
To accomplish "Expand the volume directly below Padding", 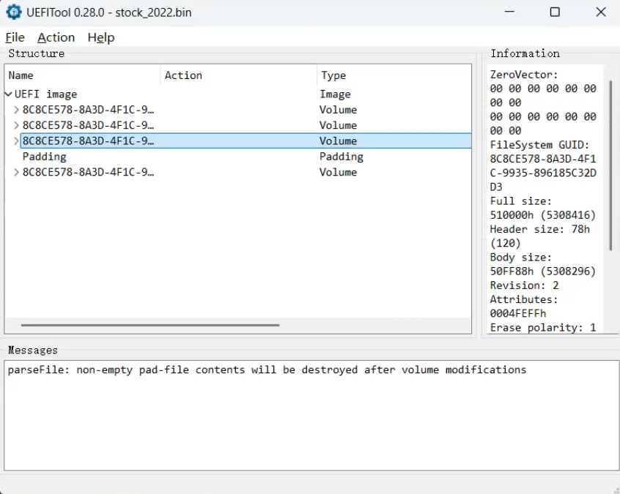I will pos(16,173).
